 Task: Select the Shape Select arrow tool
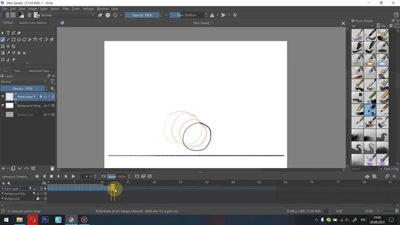[2, 33]
